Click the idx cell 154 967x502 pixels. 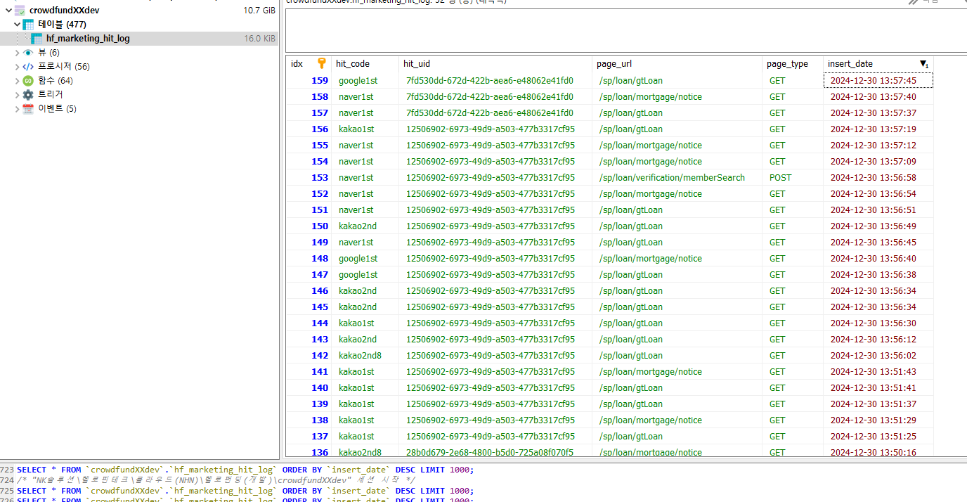point(309,162)
